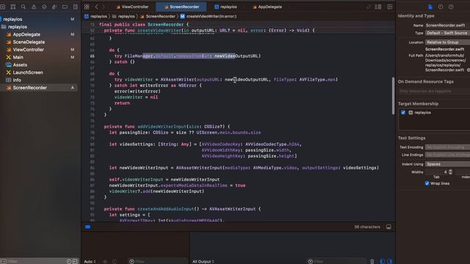This screenshot has width=470, height=264.
Task: Click the source editor vertical scrollbar
Action: [393, 96]
